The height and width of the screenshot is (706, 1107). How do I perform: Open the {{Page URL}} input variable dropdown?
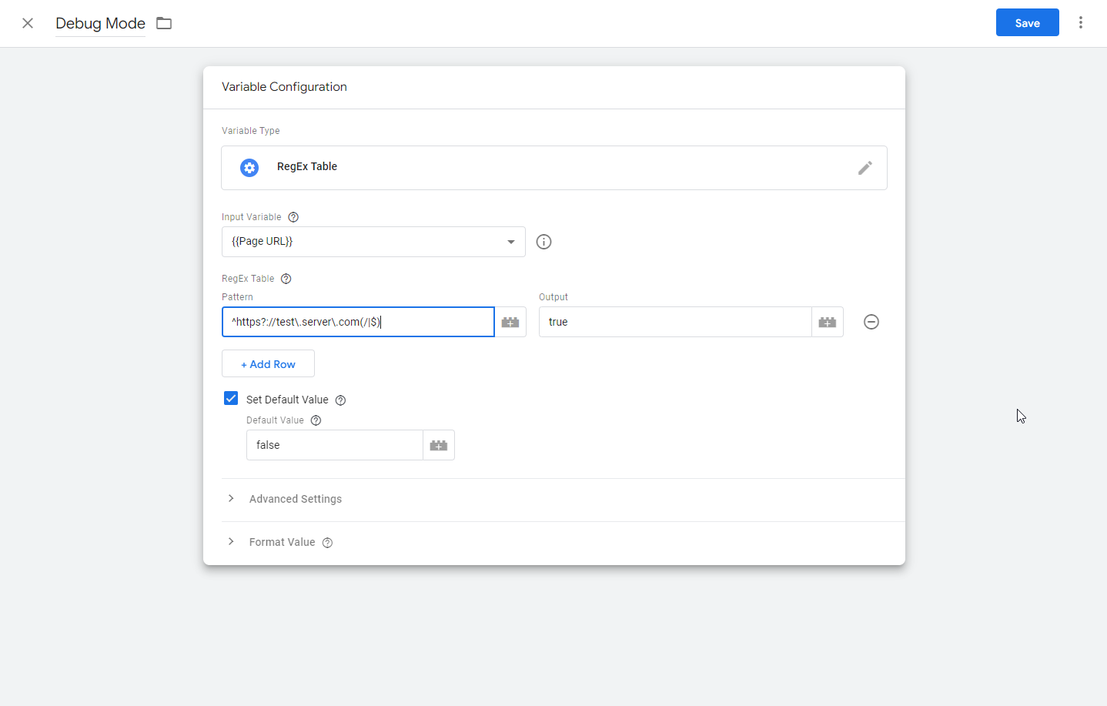tap(373, 242)
